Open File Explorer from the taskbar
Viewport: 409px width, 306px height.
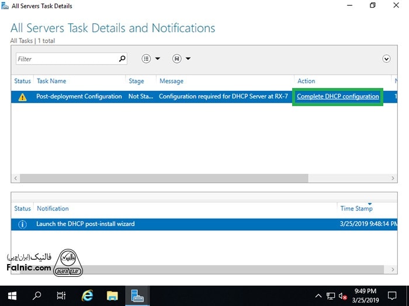pyautogui.click(x=112, y=296)
